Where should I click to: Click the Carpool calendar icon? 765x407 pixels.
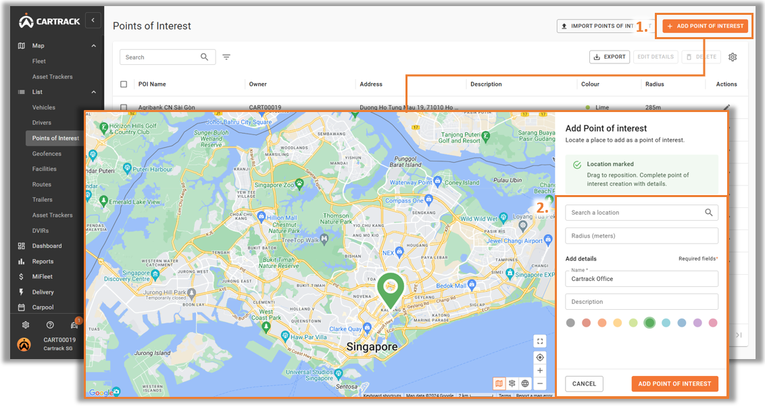coord(22,308)
